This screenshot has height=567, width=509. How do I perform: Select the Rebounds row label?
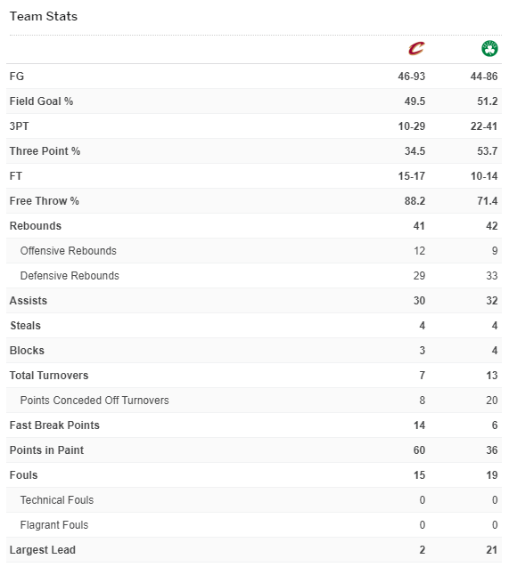36,226
